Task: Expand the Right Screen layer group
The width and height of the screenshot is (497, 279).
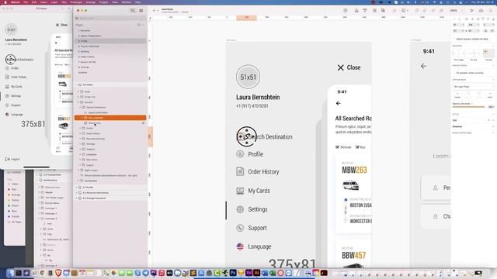Action: tap(78, 170)
